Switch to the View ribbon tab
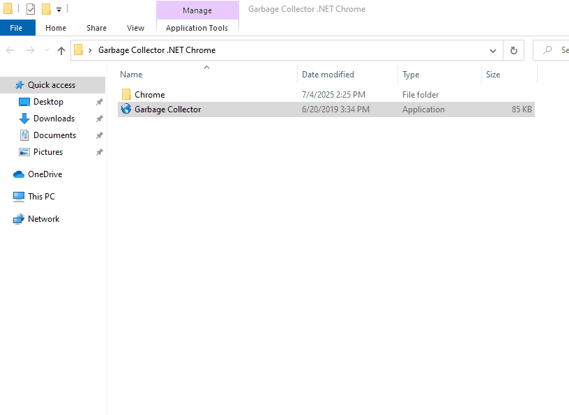Image resolution: width=569 pixels, height=415 pixels. point(136,28)
